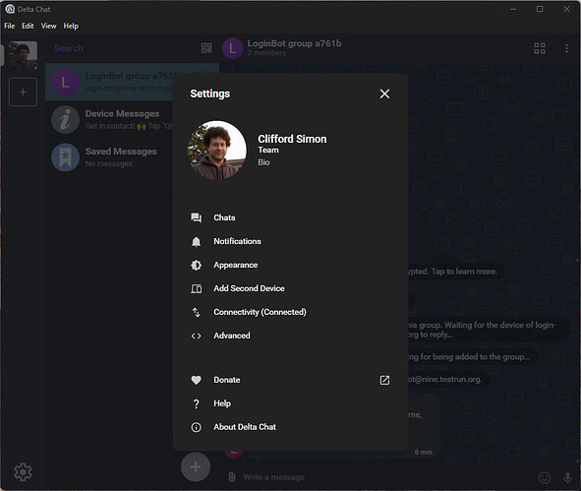Click the settings gear in sidebar
581x491 pixels.
tap(23, 472)
